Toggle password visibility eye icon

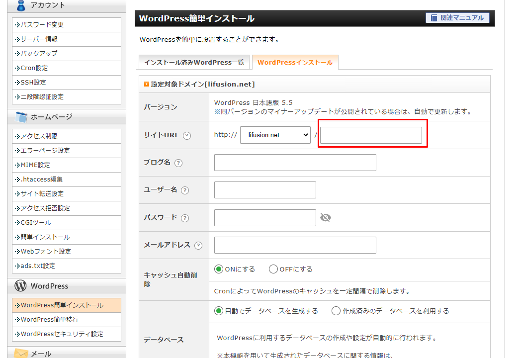click(326, 217)
